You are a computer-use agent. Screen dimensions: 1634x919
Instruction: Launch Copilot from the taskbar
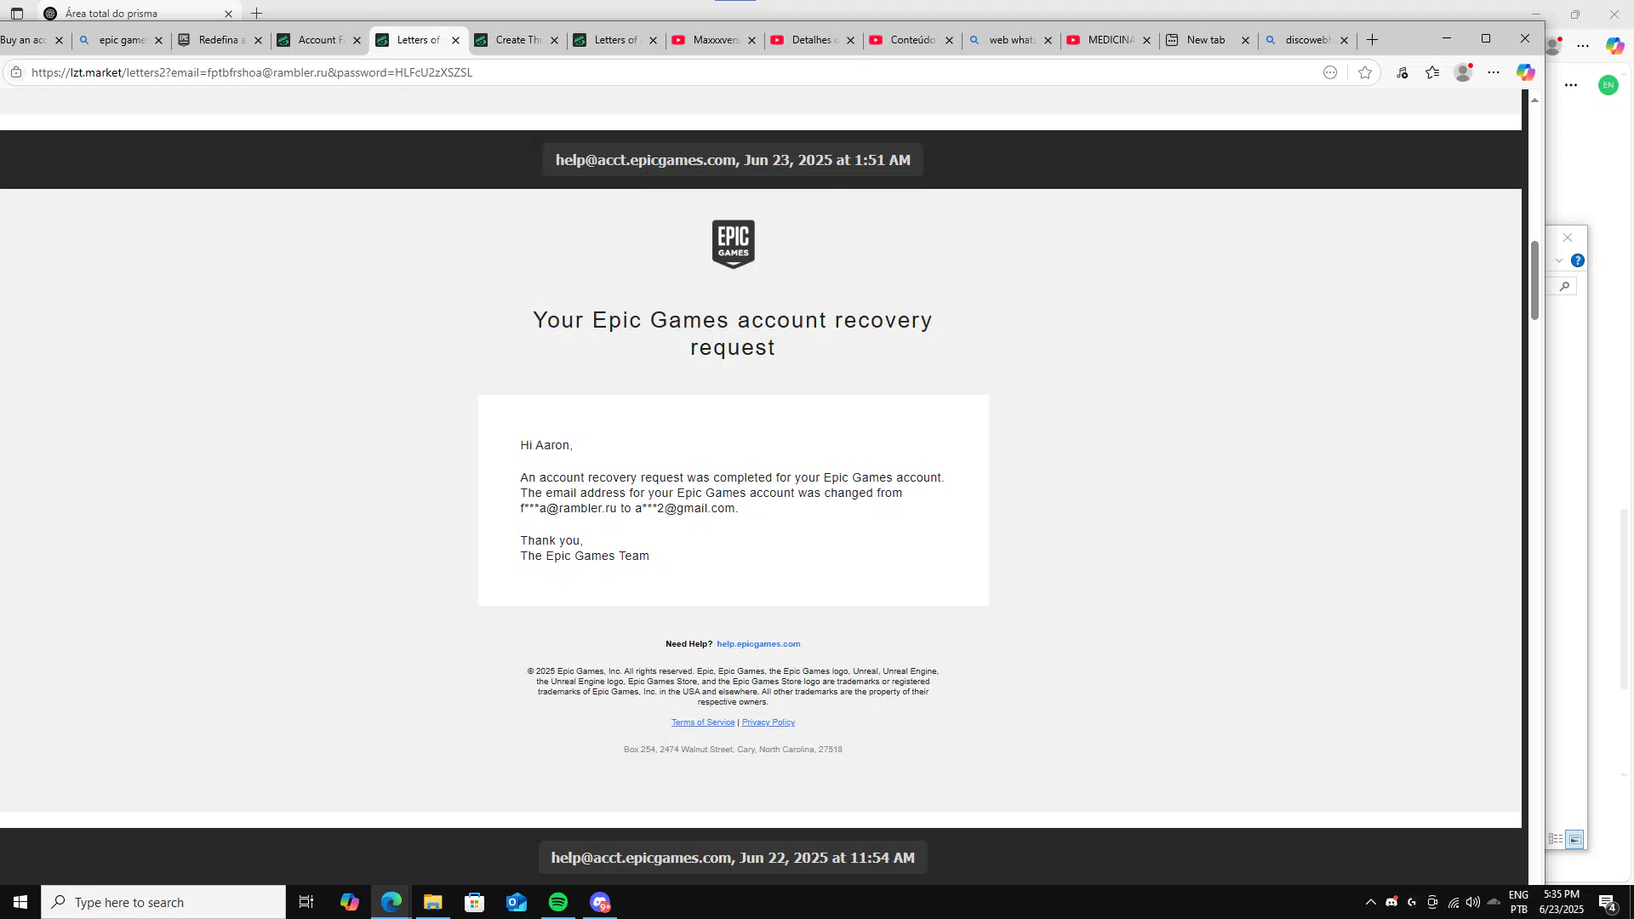[349, 902]
